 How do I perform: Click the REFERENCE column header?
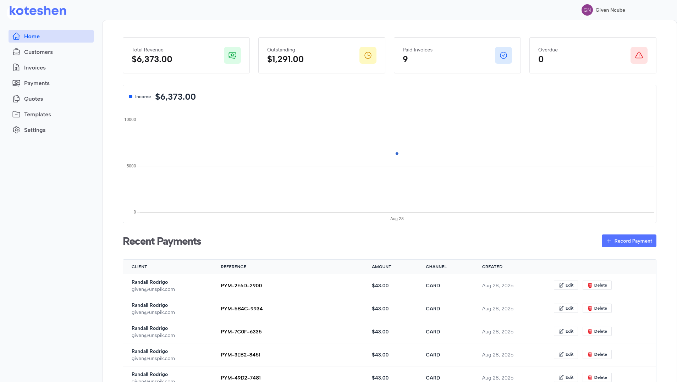click(233, 267)
